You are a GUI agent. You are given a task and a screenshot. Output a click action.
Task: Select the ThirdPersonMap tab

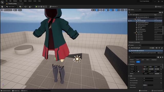click(x=12, y=4)
